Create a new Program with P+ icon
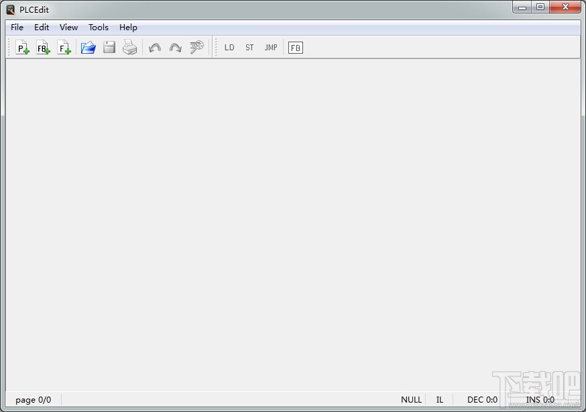The image size is (586, 412). tap(22, 48)
